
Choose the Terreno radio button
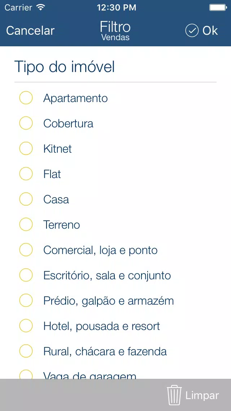[x=26, y=225]
